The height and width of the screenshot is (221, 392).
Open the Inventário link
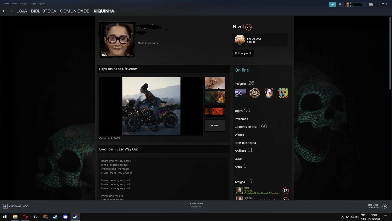tap(241, 119)
